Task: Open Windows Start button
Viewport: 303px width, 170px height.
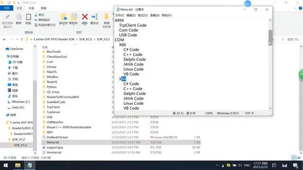Action: 6,165
